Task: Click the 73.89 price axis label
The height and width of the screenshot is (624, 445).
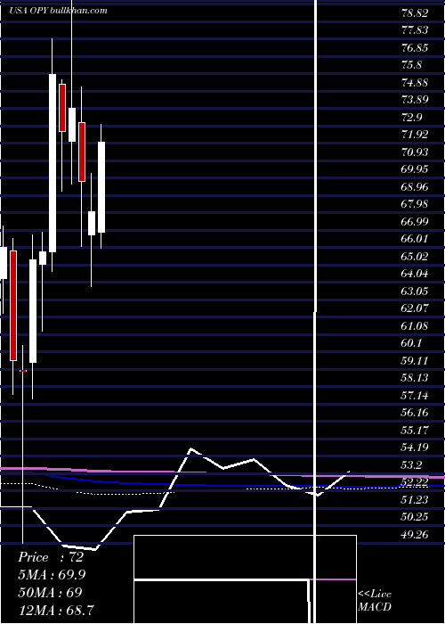Action: click(x=415, y=100)
